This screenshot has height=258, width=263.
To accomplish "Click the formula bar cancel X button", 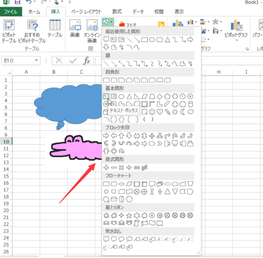I will [59, 61].
